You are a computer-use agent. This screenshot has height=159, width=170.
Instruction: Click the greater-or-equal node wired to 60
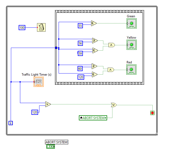pyautogui.click(x=94, y=66)
